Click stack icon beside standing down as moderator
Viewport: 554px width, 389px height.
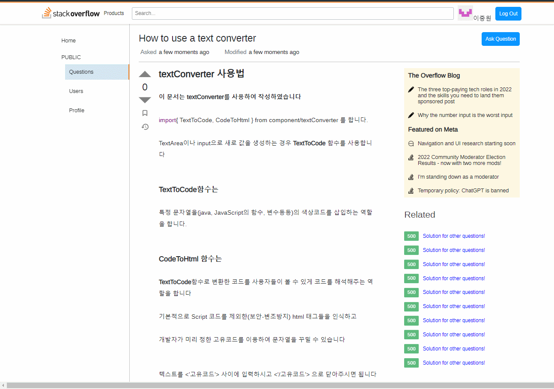(x=411, y=177)
